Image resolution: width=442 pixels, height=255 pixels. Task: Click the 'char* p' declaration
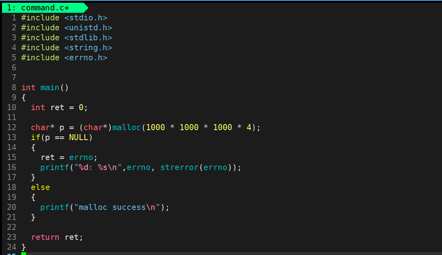coord(47,128)
